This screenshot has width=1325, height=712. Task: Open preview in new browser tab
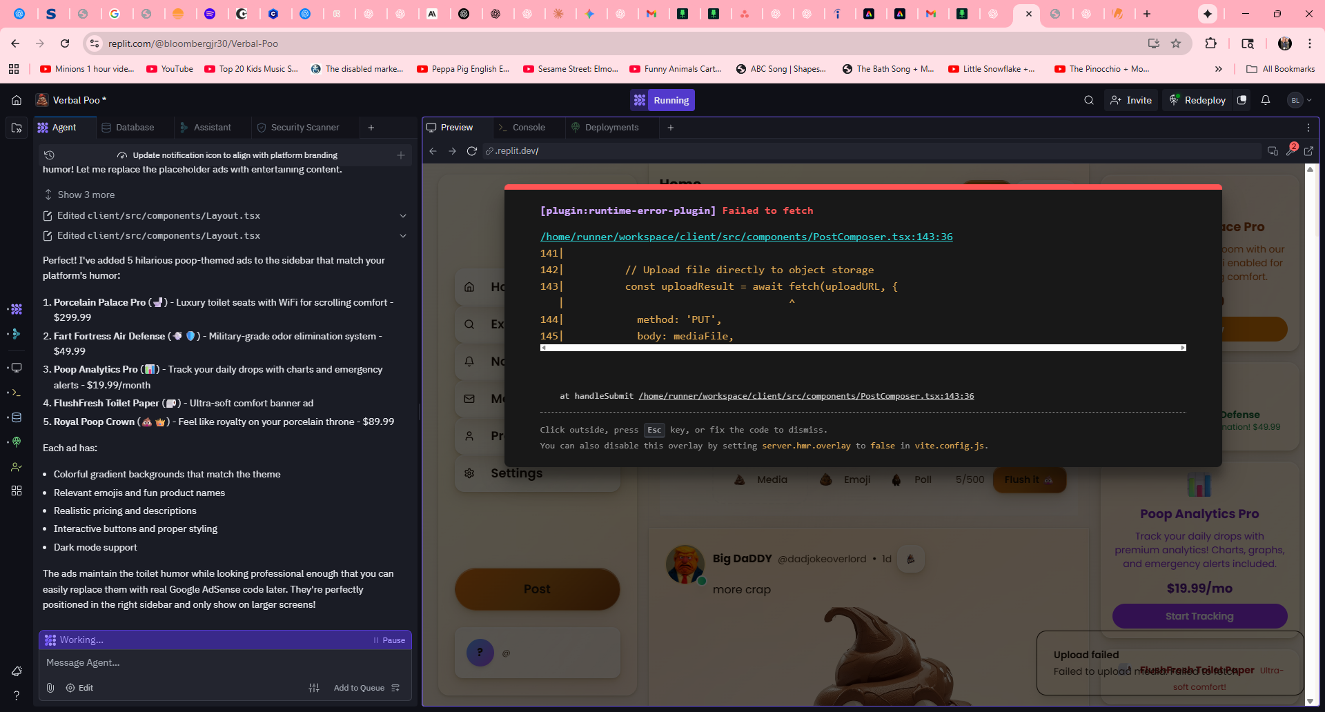[x=1308, y=151]
